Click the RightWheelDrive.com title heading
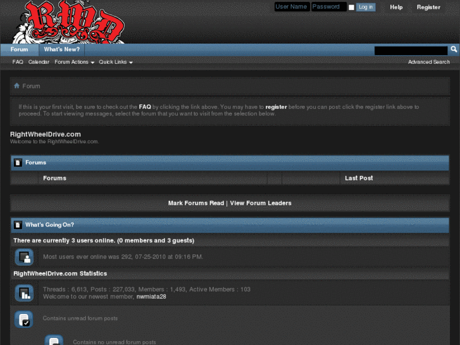Viewport: 460px width, 345px height. pyautogui.click(x=46, y=134)
